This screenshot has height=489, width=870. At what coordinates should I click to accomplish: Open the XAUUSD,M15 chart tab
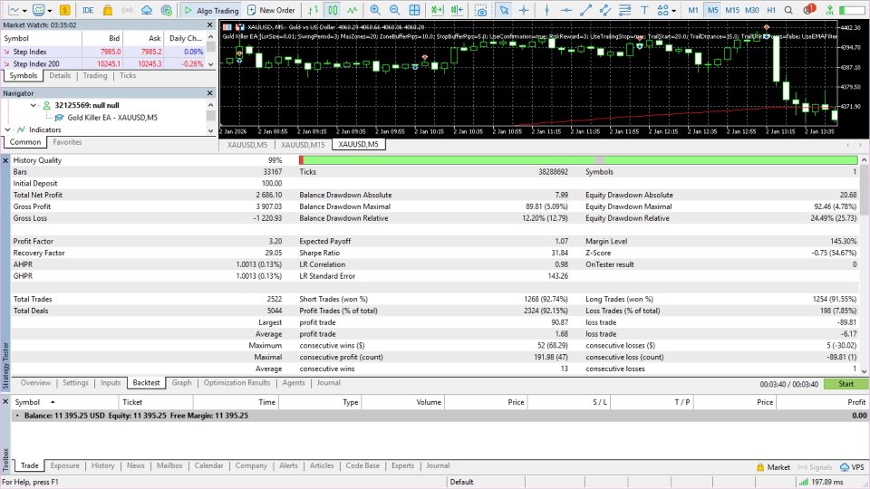[x=303, y=144]
